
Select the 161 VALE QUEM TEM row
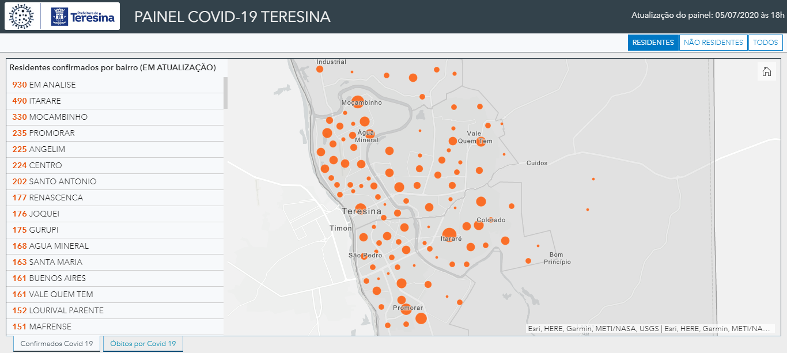[x=115, y=294]
